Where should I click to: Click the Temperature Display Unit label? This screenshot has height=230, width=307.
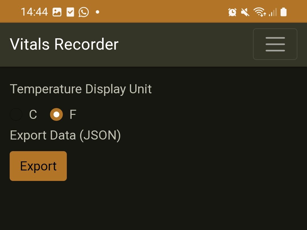pyautogui.click(x=81, y=89)
